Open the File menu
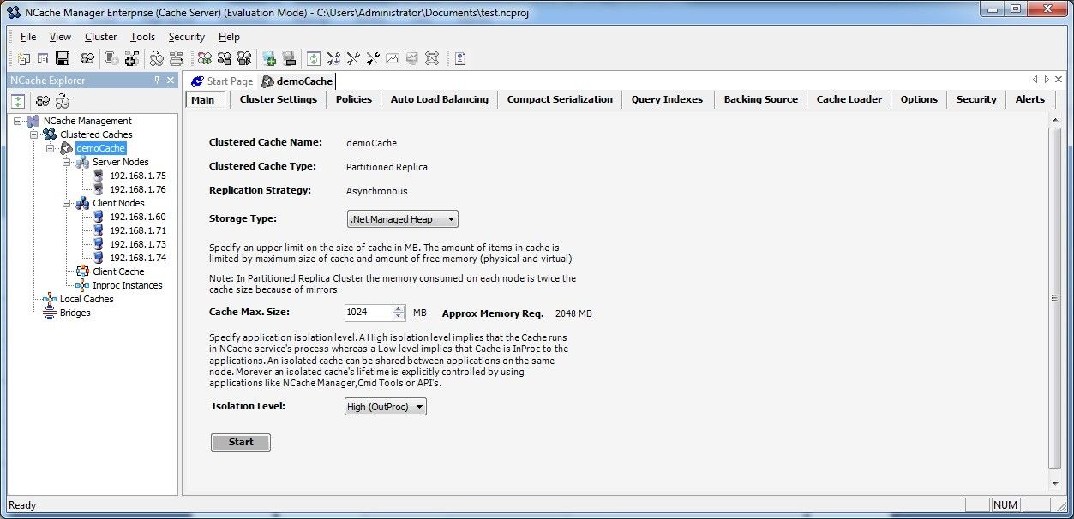The image size is (1074, 519). click(x=28, y=37)
